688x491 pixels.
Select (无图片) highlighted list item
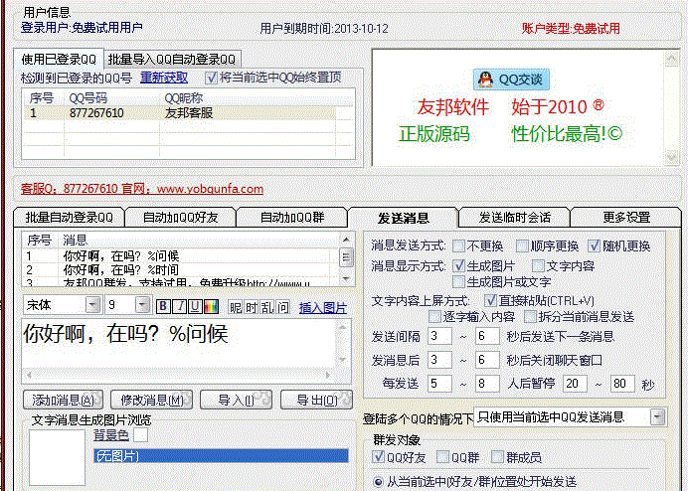pyautogui.click(x=221, y=456)
